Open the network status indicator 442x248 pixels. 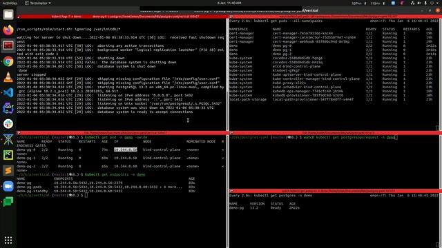pyautogui.click(x=412, y=3)
